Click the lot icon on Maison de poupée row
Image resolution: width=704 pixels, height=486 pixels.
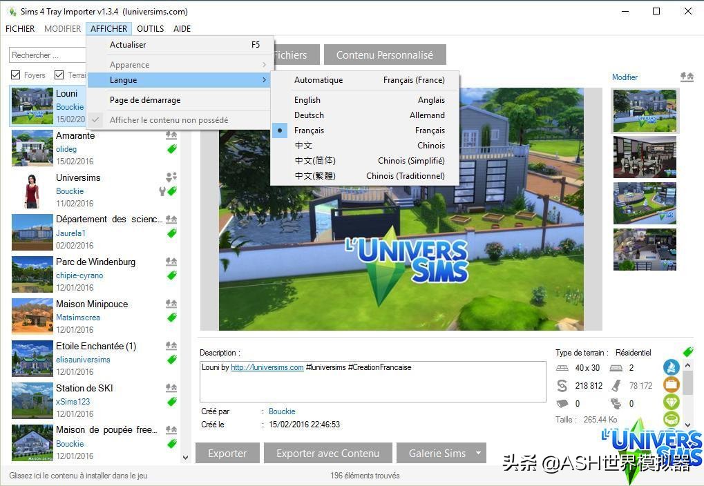pos(171,429)
